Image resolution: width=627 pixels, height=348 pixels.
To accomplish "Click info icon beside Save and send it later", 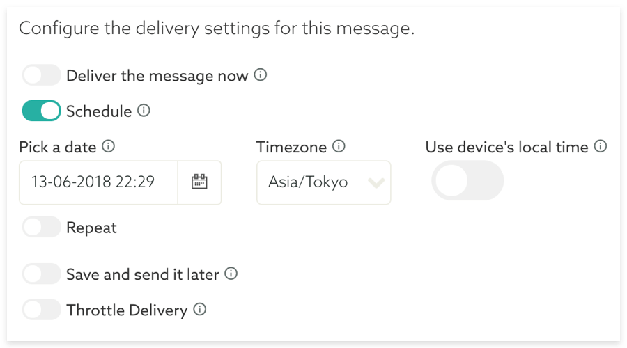I will pyautogui.click(x=231, y=274).
